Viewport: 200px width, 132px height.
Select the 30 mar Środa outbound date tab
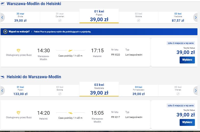(x=20, y=18)
